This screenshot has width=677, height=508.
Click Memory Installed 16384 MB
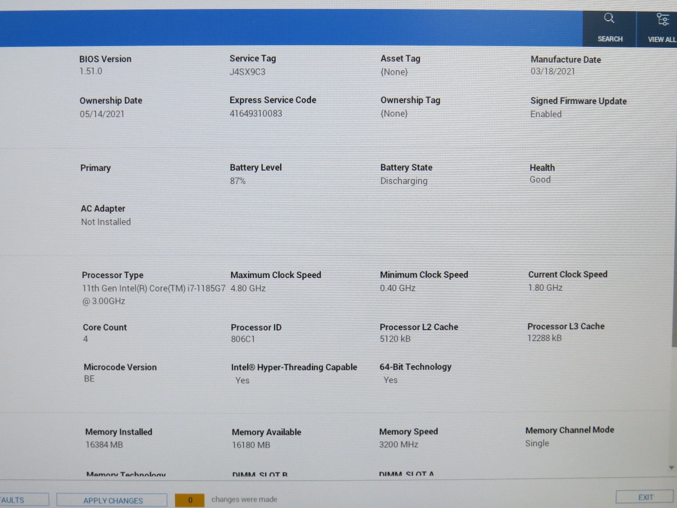(x=104, y=445)
